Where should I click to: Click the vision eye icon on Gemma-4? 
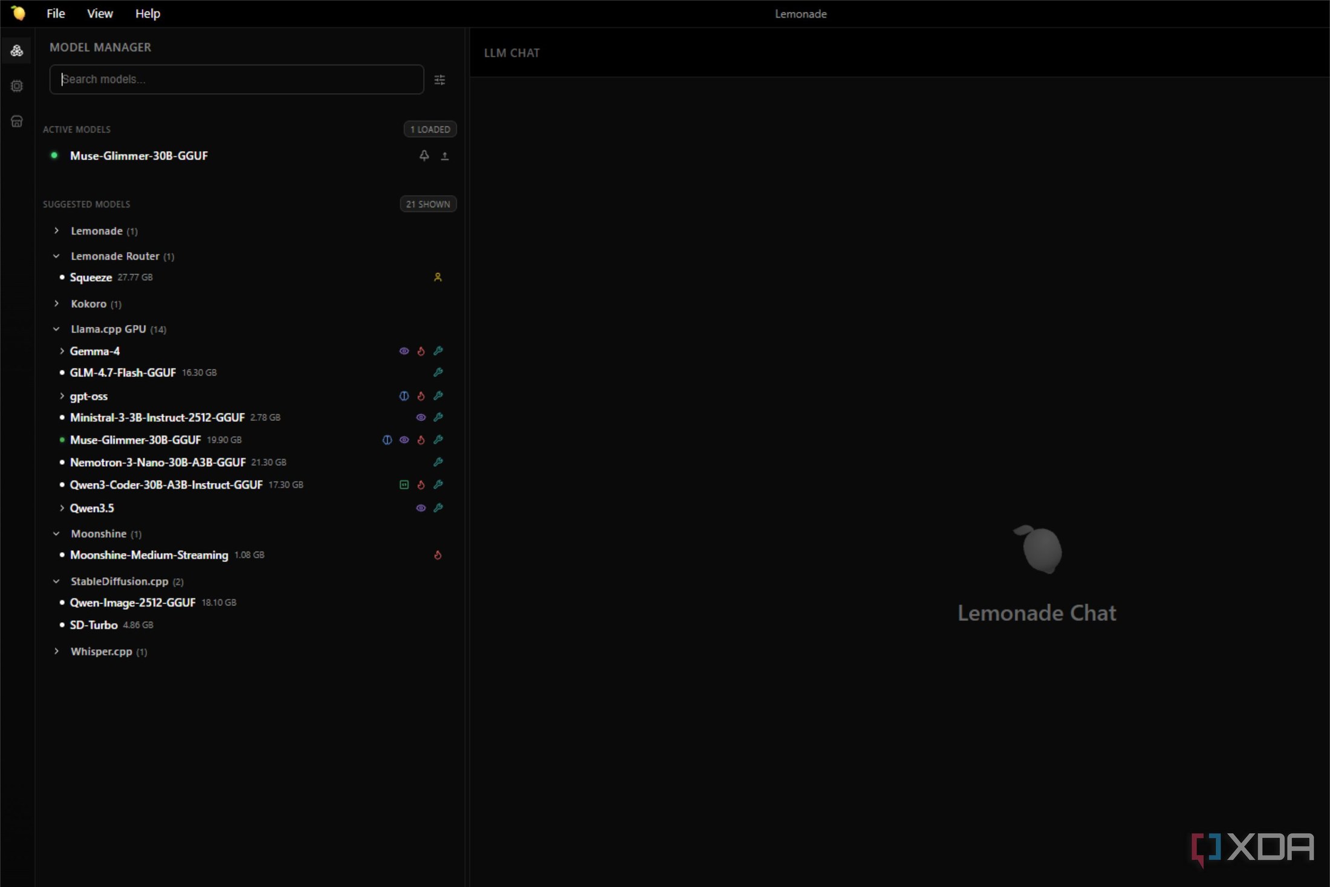[404, 351]
